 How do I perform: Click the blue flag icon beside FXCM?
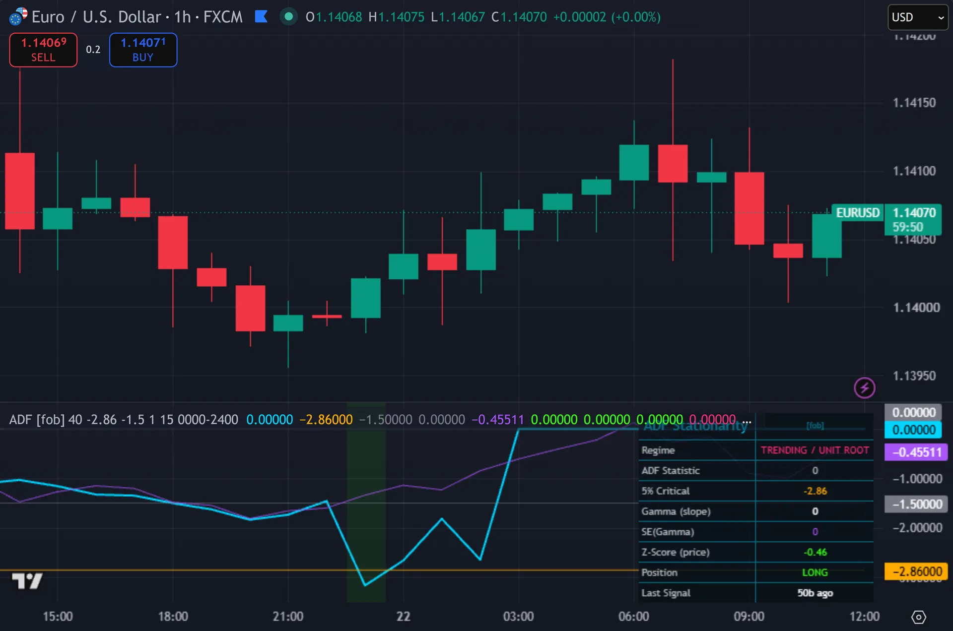(261, 17)
